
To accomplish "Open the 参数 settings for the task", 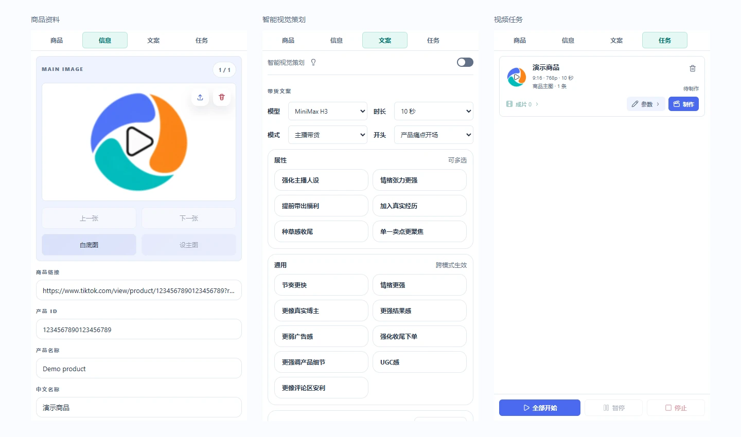I will point(646,104).
